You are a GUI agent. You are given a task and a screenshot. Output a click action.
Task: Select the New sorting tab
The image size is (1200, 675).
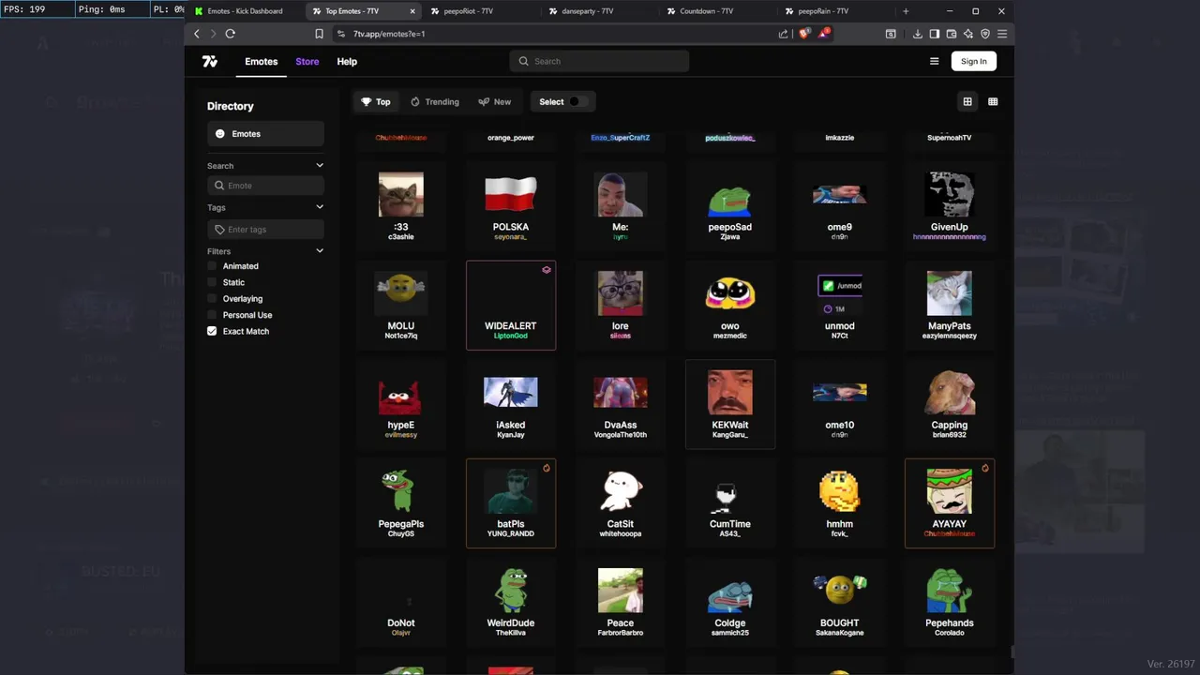(495, 101)
